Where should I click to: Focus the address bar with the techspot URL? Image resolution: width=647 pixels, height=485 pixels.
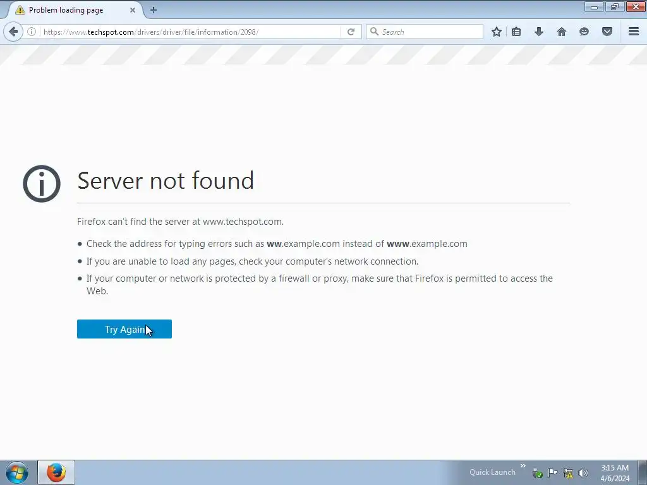point(190,32)
